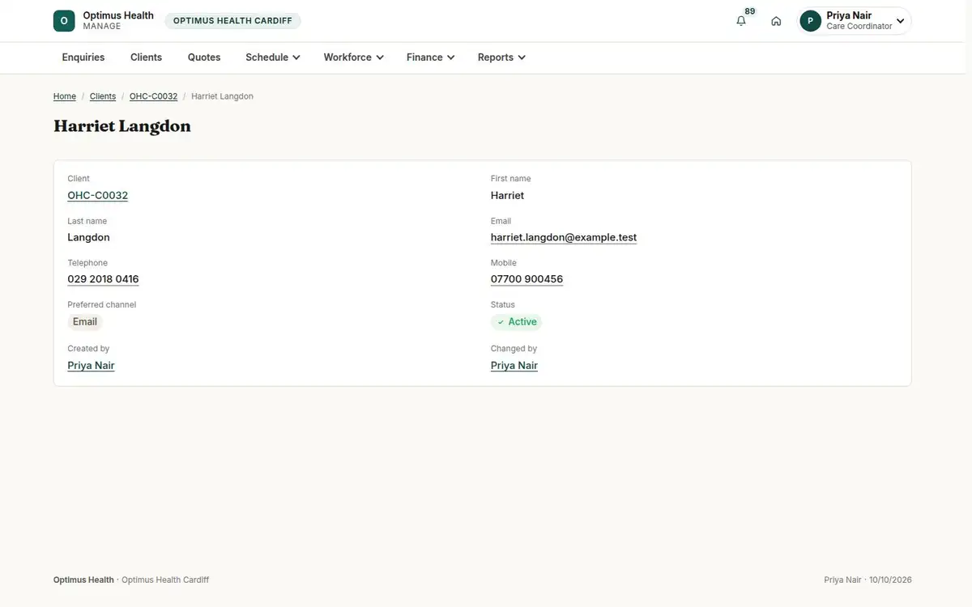This screenshot has width=972, height=607.
Task: Expand the Finance menu
Action: click(430, 57)
